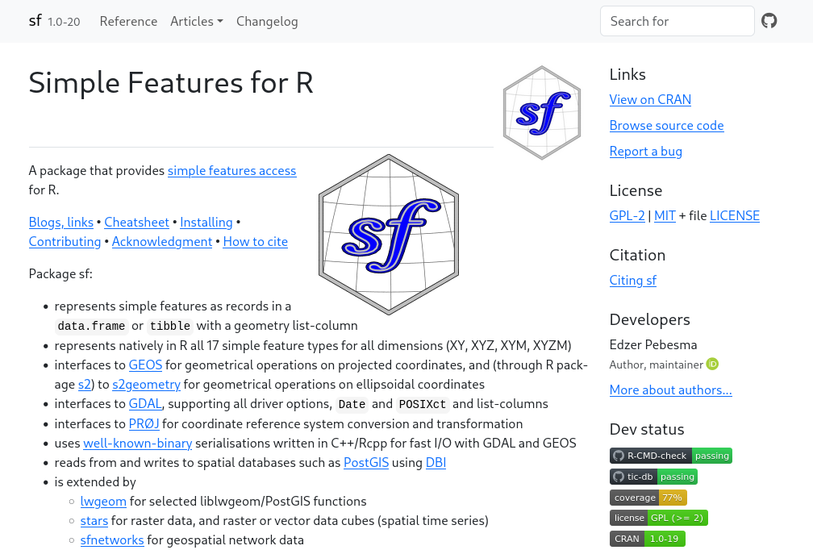Open the sfnetworks package link
The width and height of the screenshot is (813, 550).
(x=112, y=540)
